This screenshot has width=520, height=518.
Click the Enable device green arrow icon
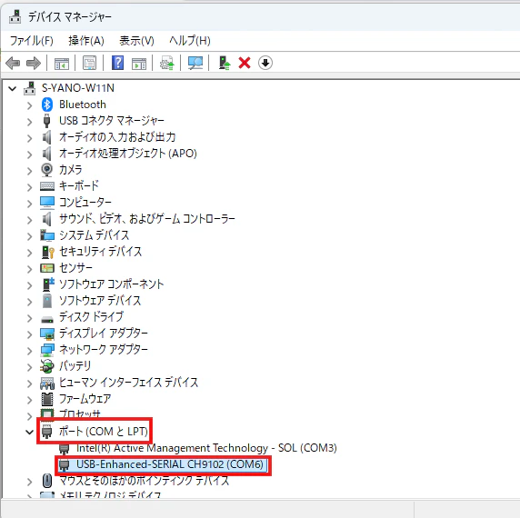(225, 63)
